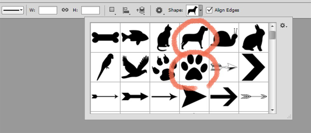Select the thick block arrow shape
The width and height of the screenshot is (311, 133).
[224, 97]
